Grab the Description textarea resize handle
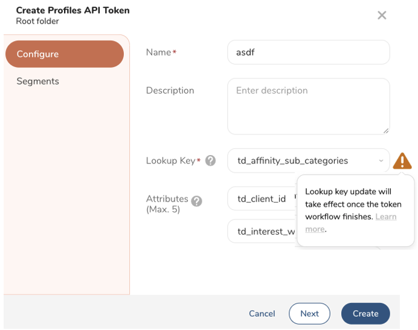This screenshot has height=330, width=418. (386, 130)
